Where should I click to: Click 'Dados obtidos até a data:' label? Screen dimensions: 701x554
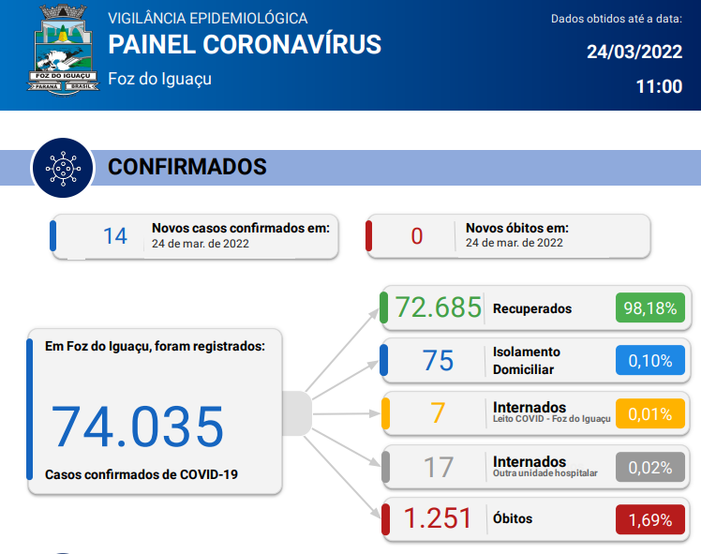point(617,19)
